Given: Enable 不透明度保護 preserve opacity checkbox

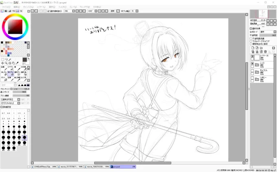Looking at the screenshot, I should click(251, 39).
